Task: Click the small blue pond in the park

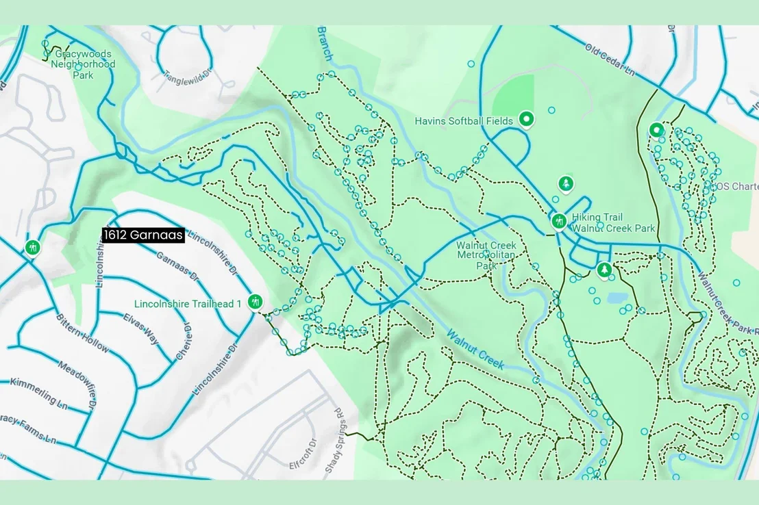Action: coord(617,298)
